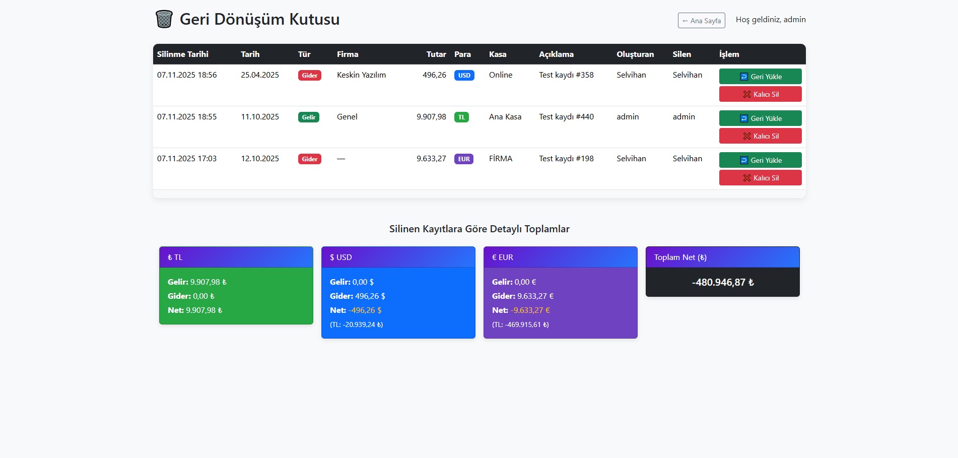Click the Silinme Tarihi column header
This screenshot has height=458, width=958.
tap(182, 54)
